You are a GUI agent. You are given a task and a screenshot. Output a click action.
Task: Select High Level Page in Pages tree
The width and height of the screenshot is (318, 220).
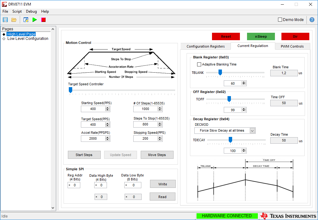[21, 34]
